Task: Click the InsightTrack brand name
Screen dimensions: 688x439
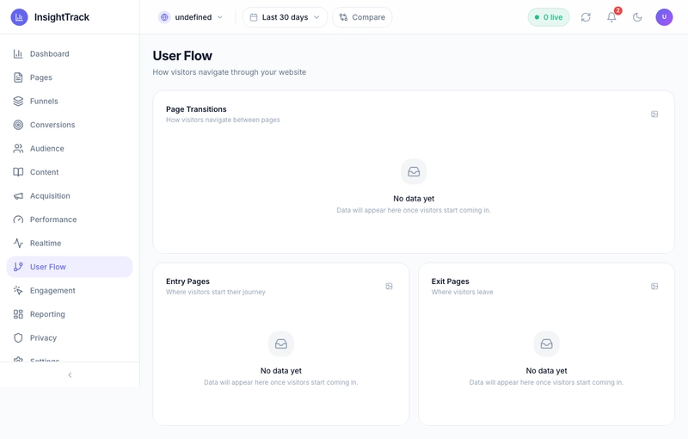Action: (x=62, y=17)
